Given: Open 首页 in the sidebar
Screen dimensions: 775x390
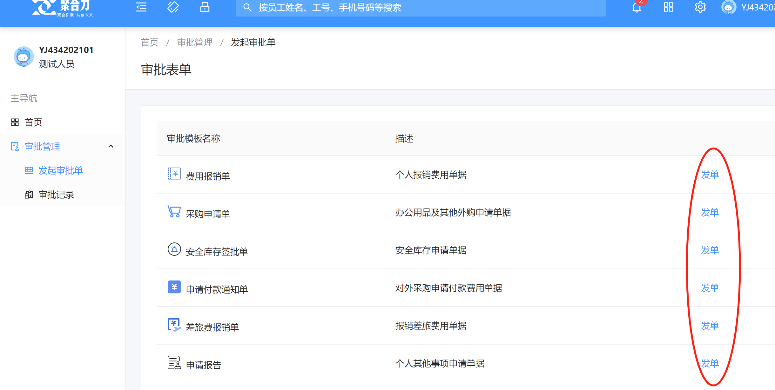Looking at the screenshot, I should point(33,122).
